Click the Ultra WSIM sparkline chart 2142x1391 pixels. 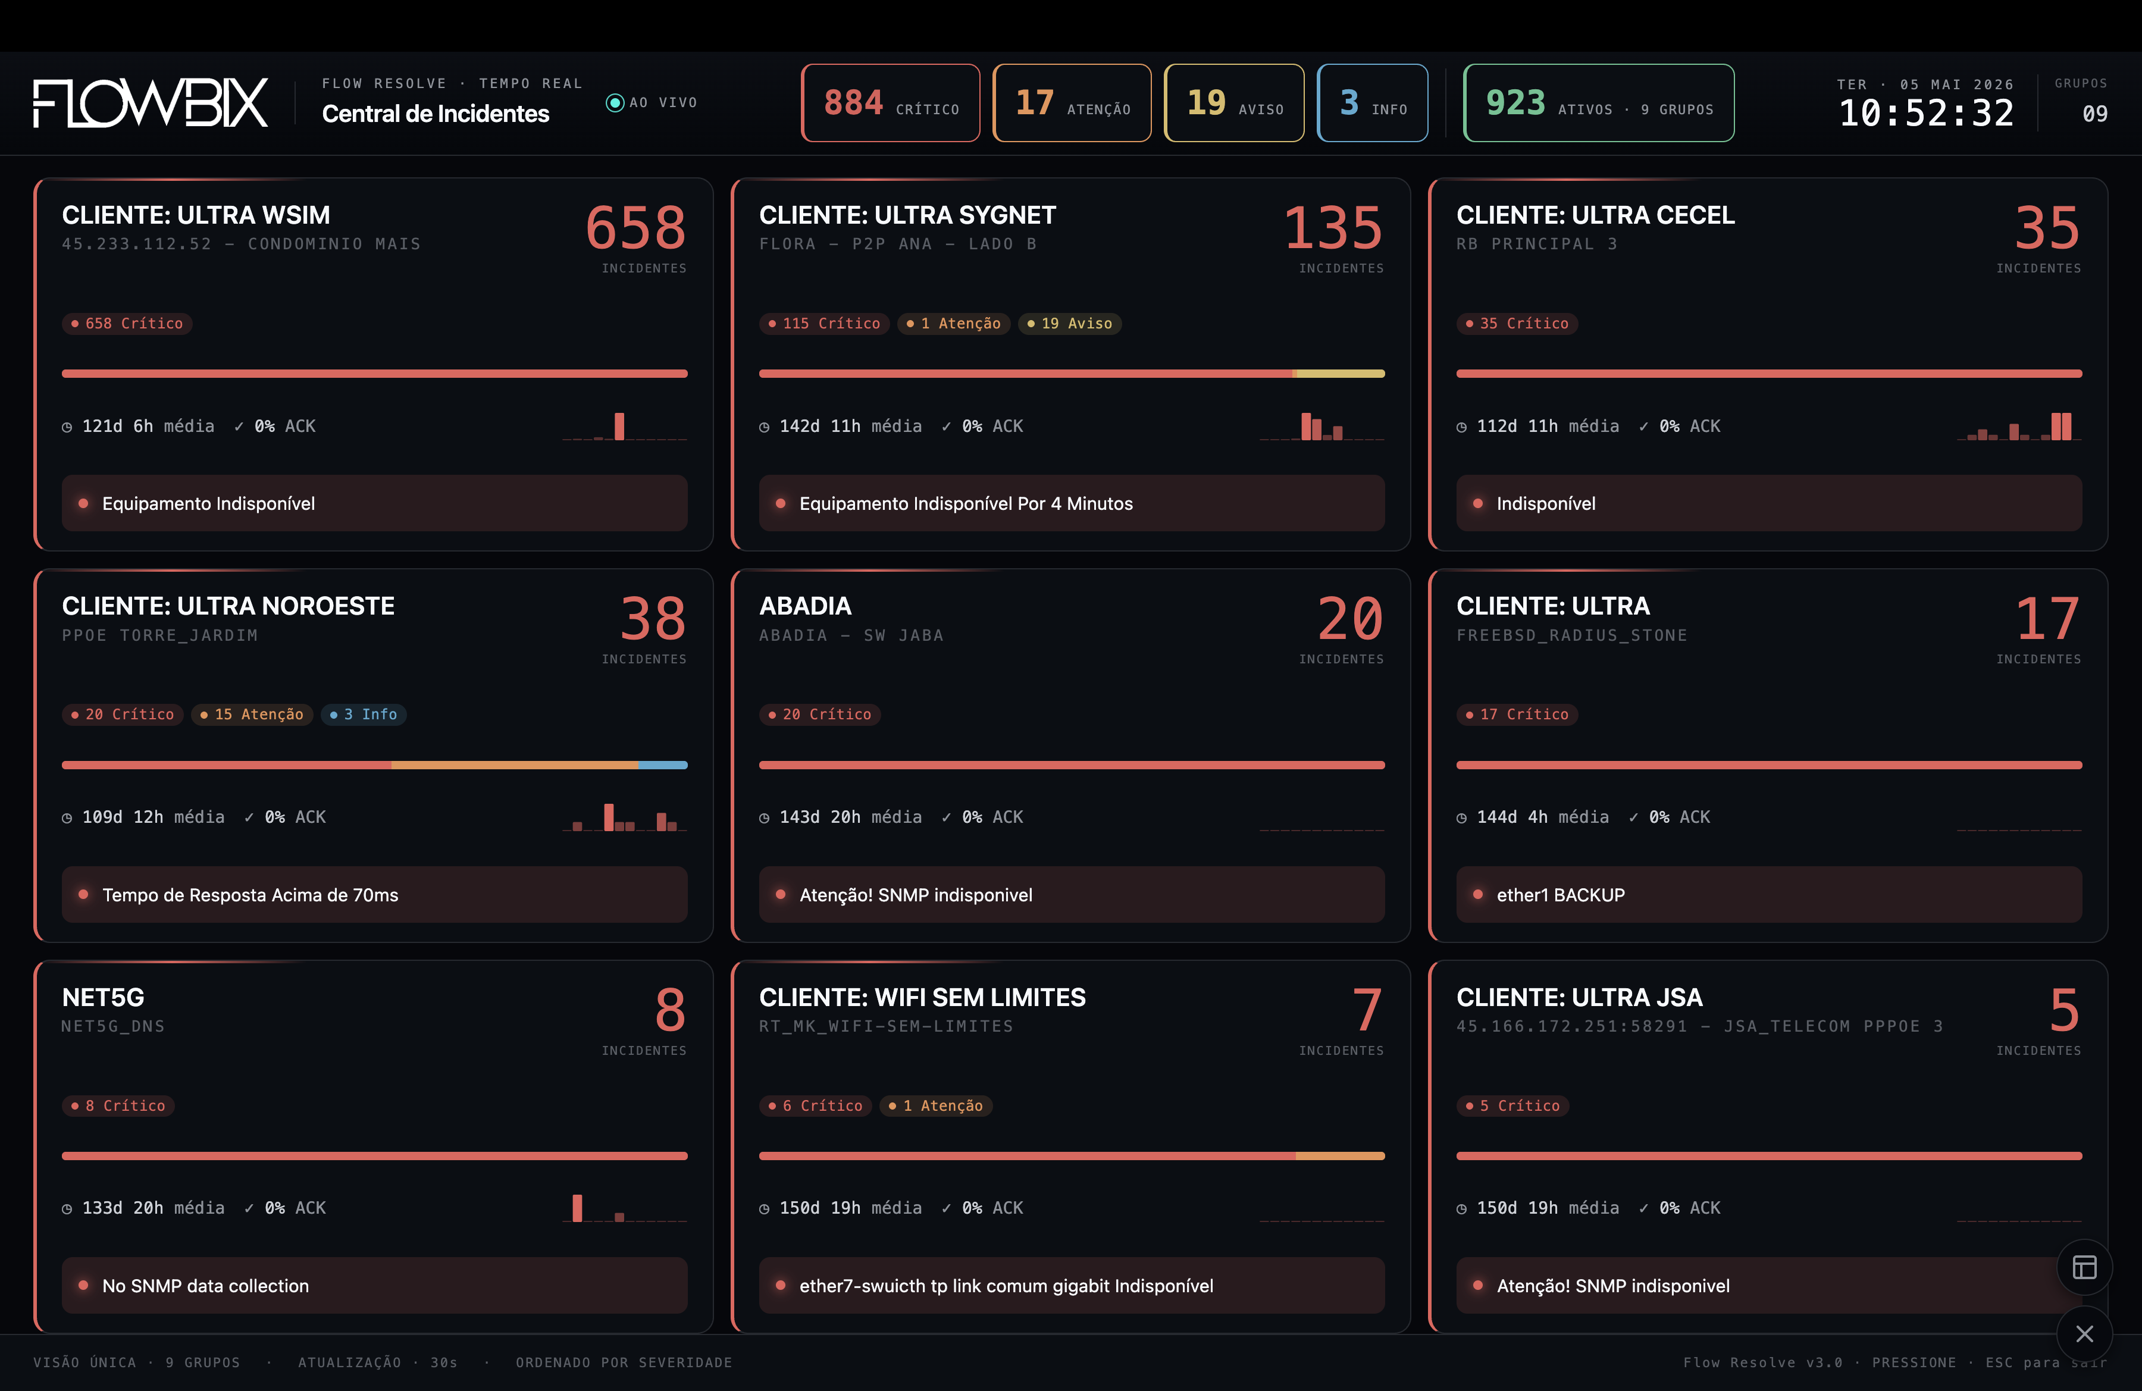(x=625, y=425)
